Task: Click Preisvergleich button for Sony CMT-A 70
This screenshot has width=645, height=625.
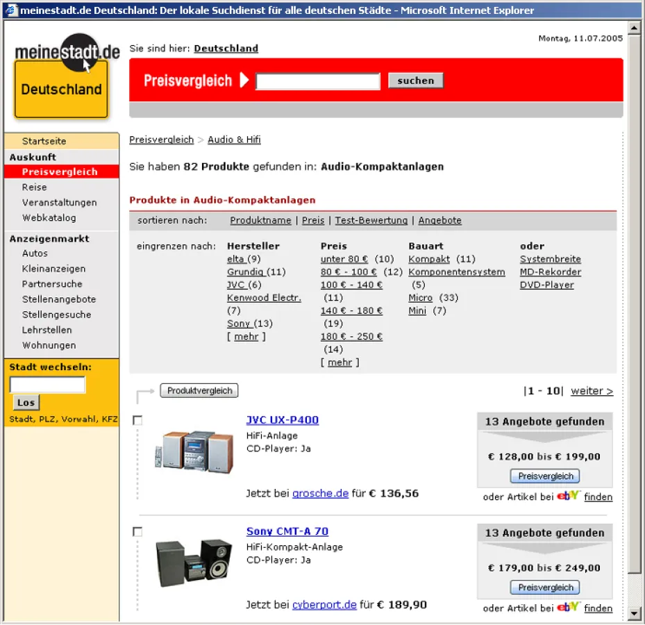Action: [545, 587]
